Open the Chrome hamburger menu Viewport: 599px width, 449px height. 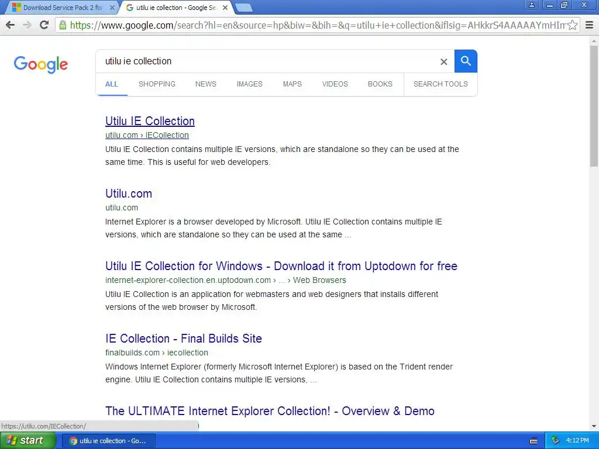tap(590, 25)
